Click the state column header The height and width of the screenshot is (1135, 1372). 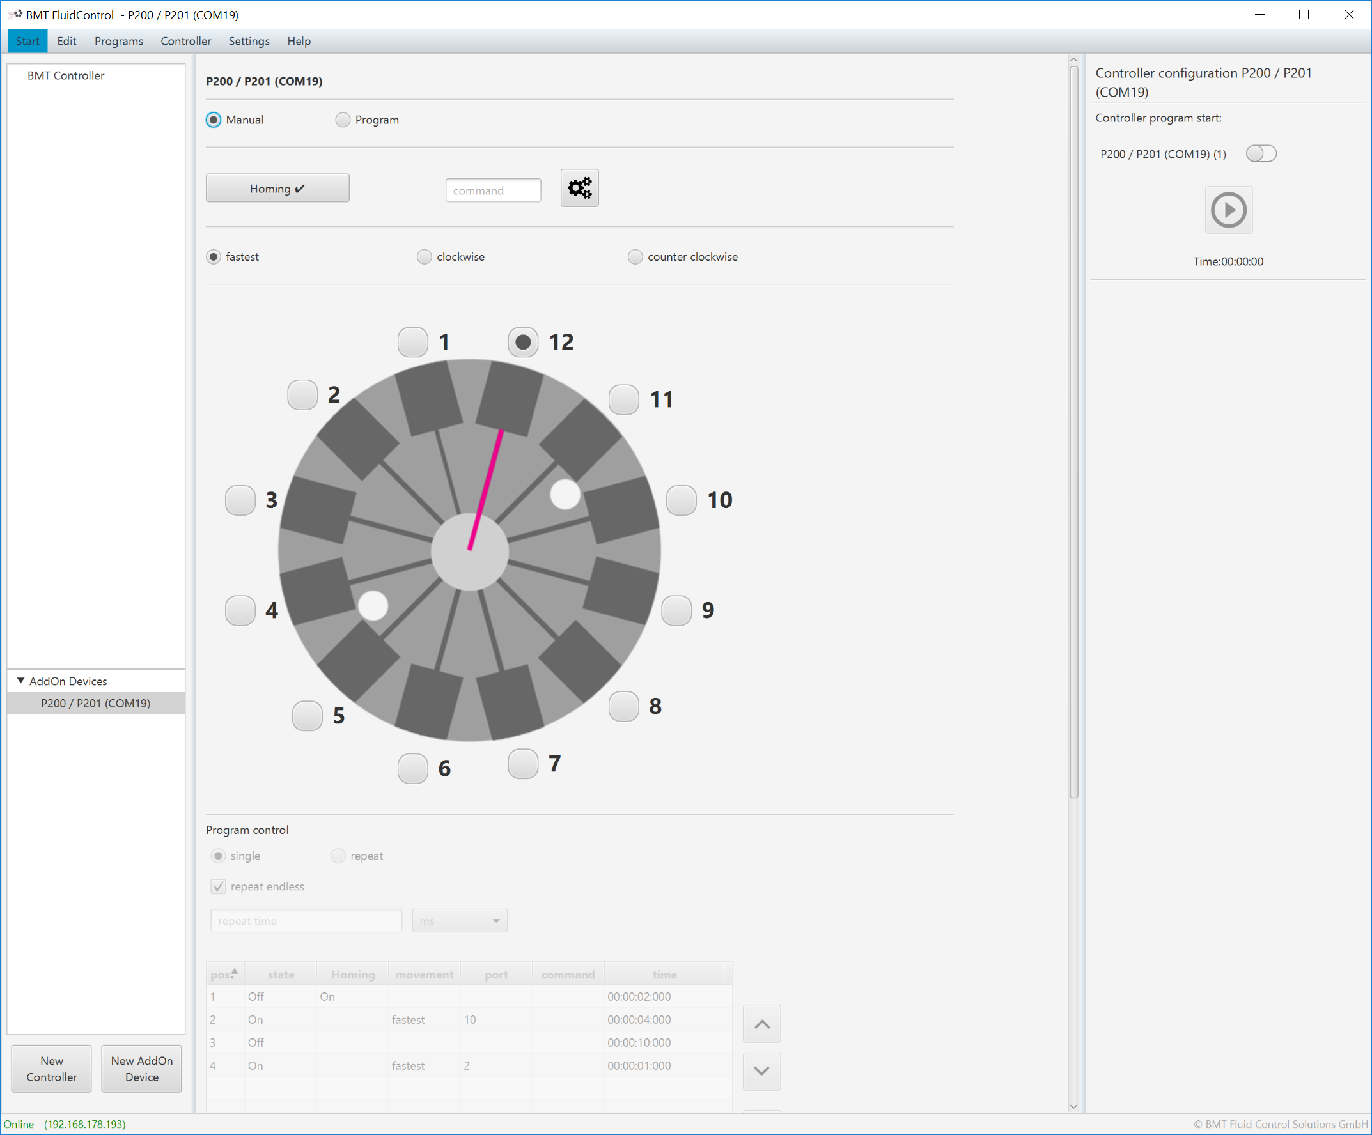281,974
